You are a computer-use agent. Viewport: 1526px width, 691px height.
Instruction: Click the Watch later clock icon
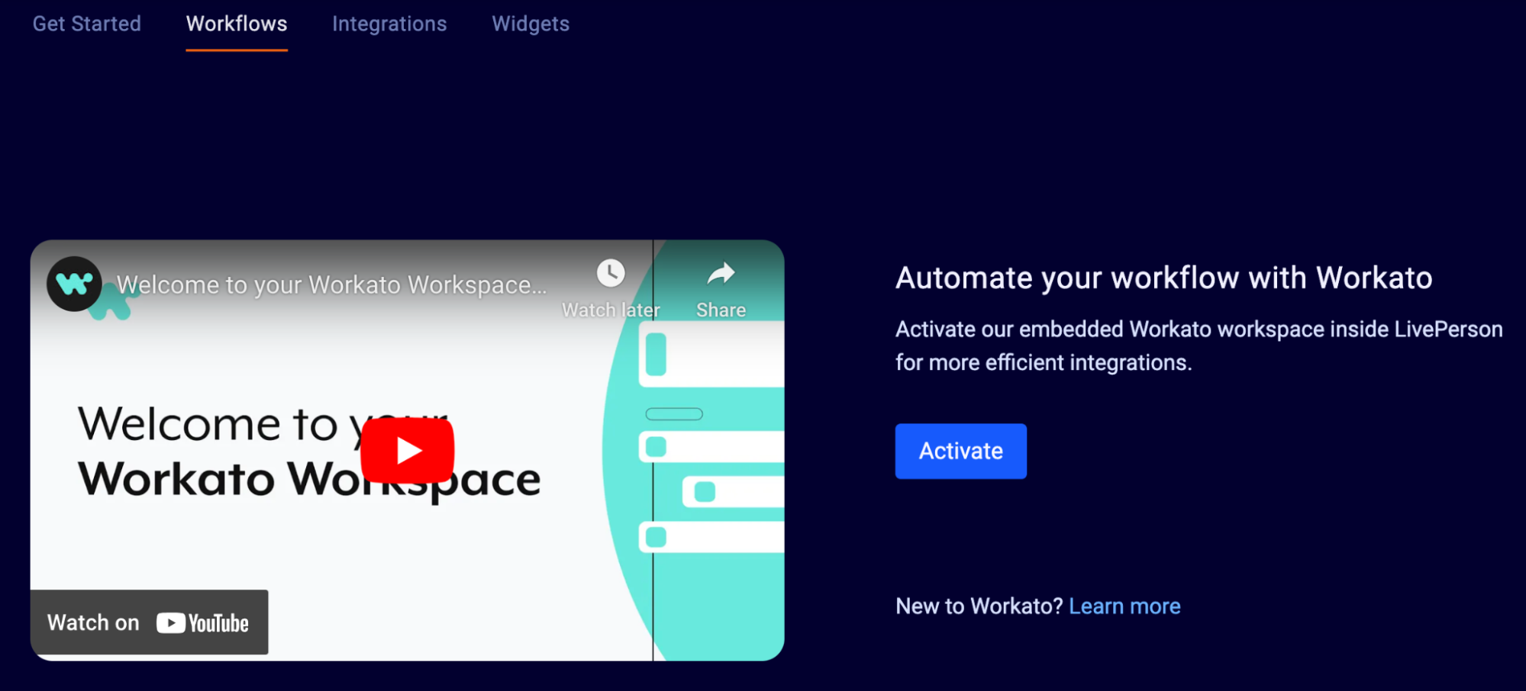pyautogui.click(x=611, y=273)
